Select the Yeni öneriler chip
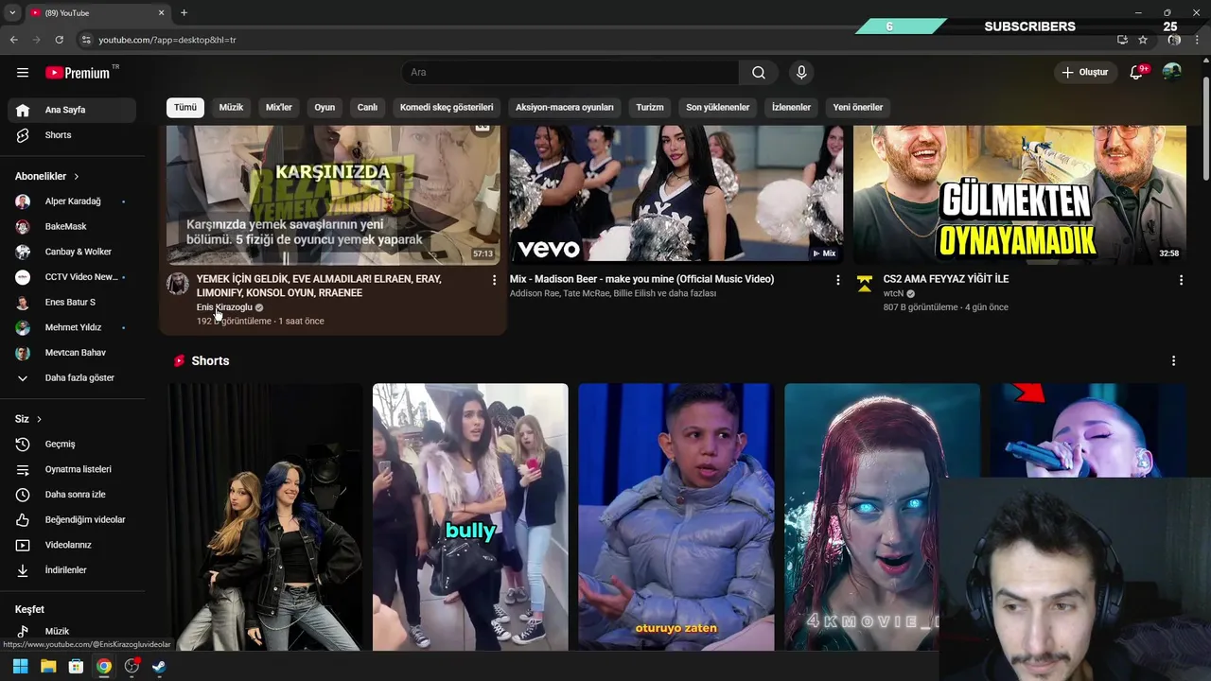This screenshot has height=681, width=1211. pyautogui.click(x=858, y=108)
